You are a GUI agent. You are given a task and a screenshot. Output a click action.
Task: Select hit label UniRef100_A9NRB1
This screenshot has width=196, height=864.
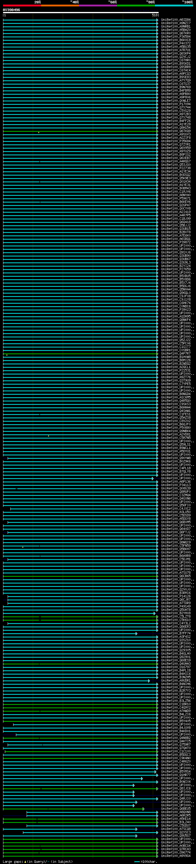pos(176,26)
